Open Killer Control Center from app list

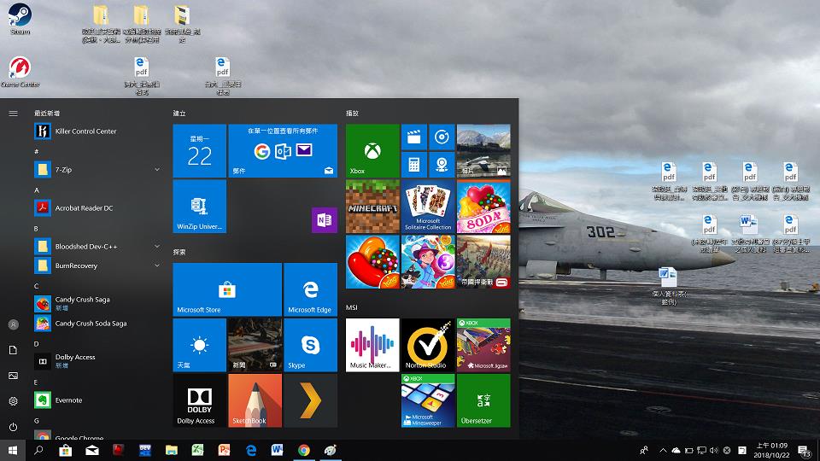click(97, 131)
